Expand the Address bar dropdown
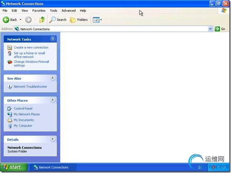Screen dimensions: 231x173 [210, 29]
